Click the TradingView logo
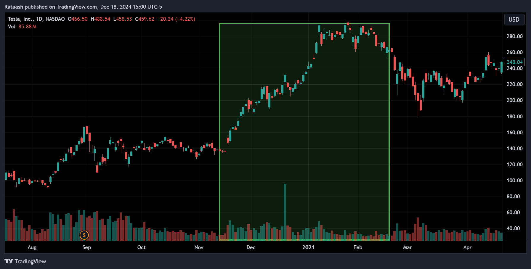Screen dimensions: 531x269 click(x=25, y=261)
